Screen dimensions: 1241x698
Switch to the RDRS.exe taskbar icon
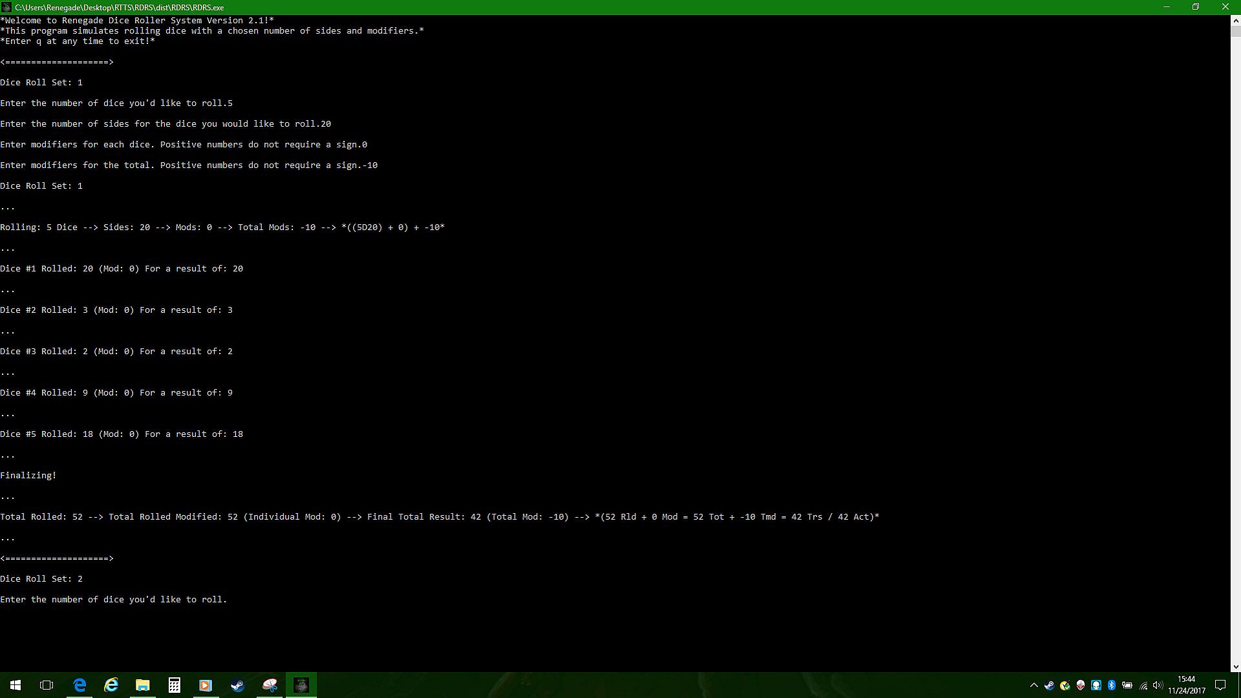[301, 685]
